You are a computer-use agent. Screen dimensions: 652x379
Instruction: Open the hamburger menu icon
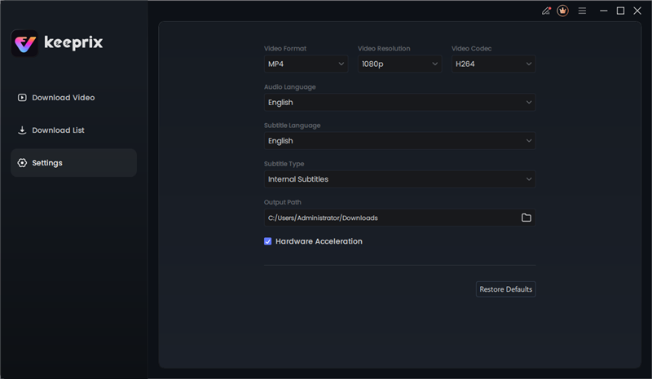(582, 11)
